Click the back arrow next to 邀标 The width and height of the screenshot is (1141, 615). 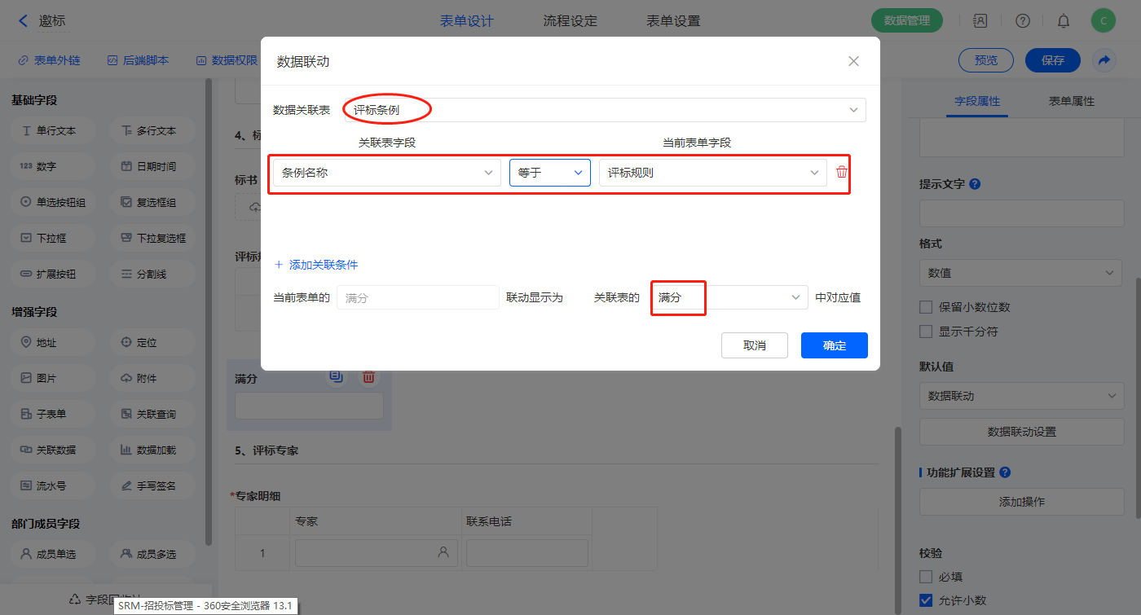[x=23, y=21]
